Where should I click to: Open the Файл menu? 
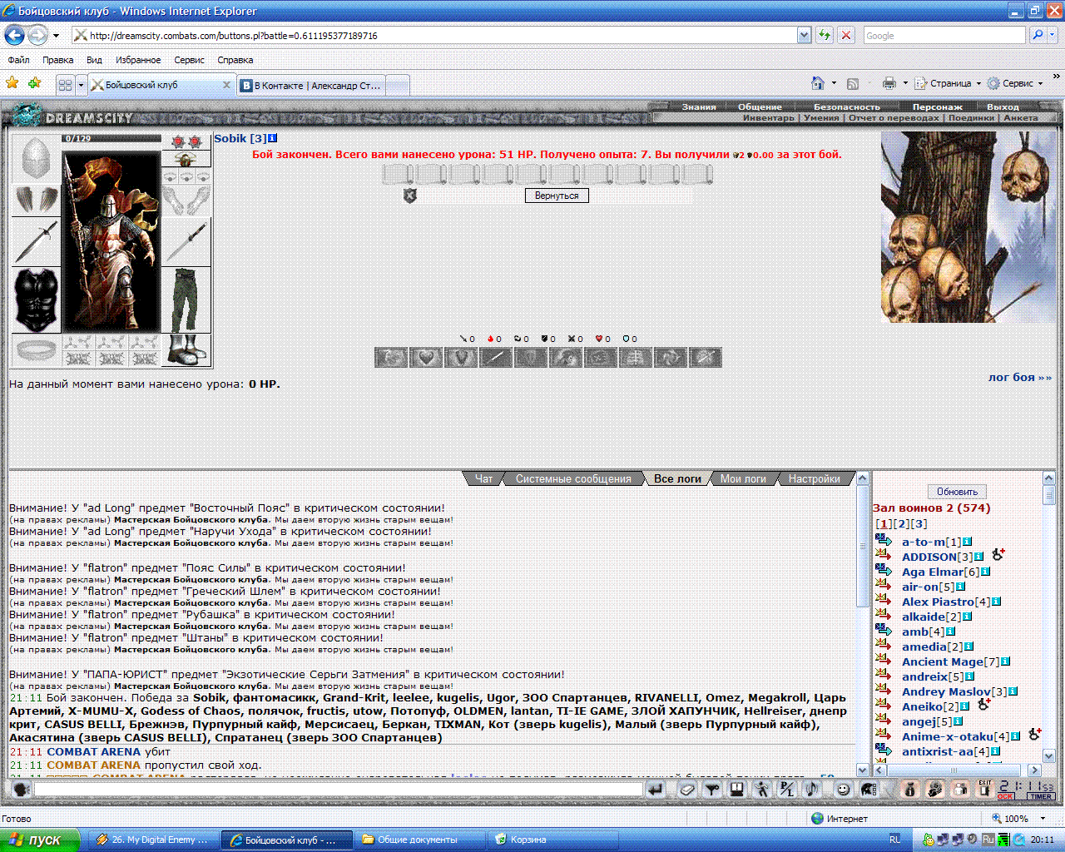pos(18,60)
